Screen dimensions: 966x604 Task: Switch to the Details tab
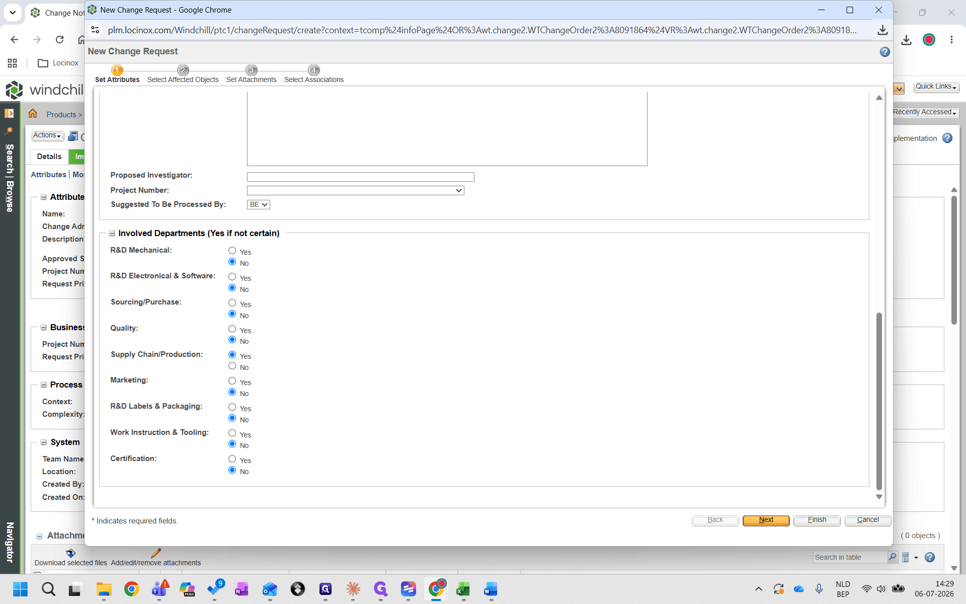(x=49, y=157)
